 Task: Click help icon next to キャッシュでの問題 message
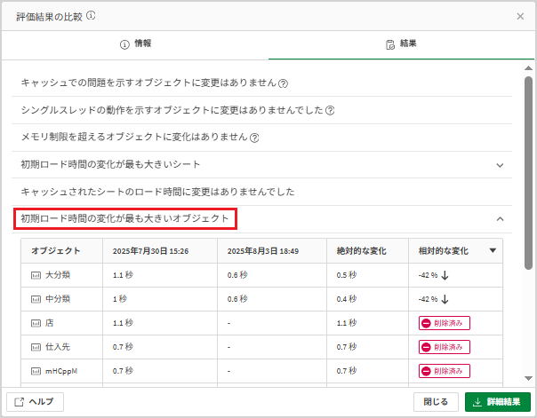[283, 83]
